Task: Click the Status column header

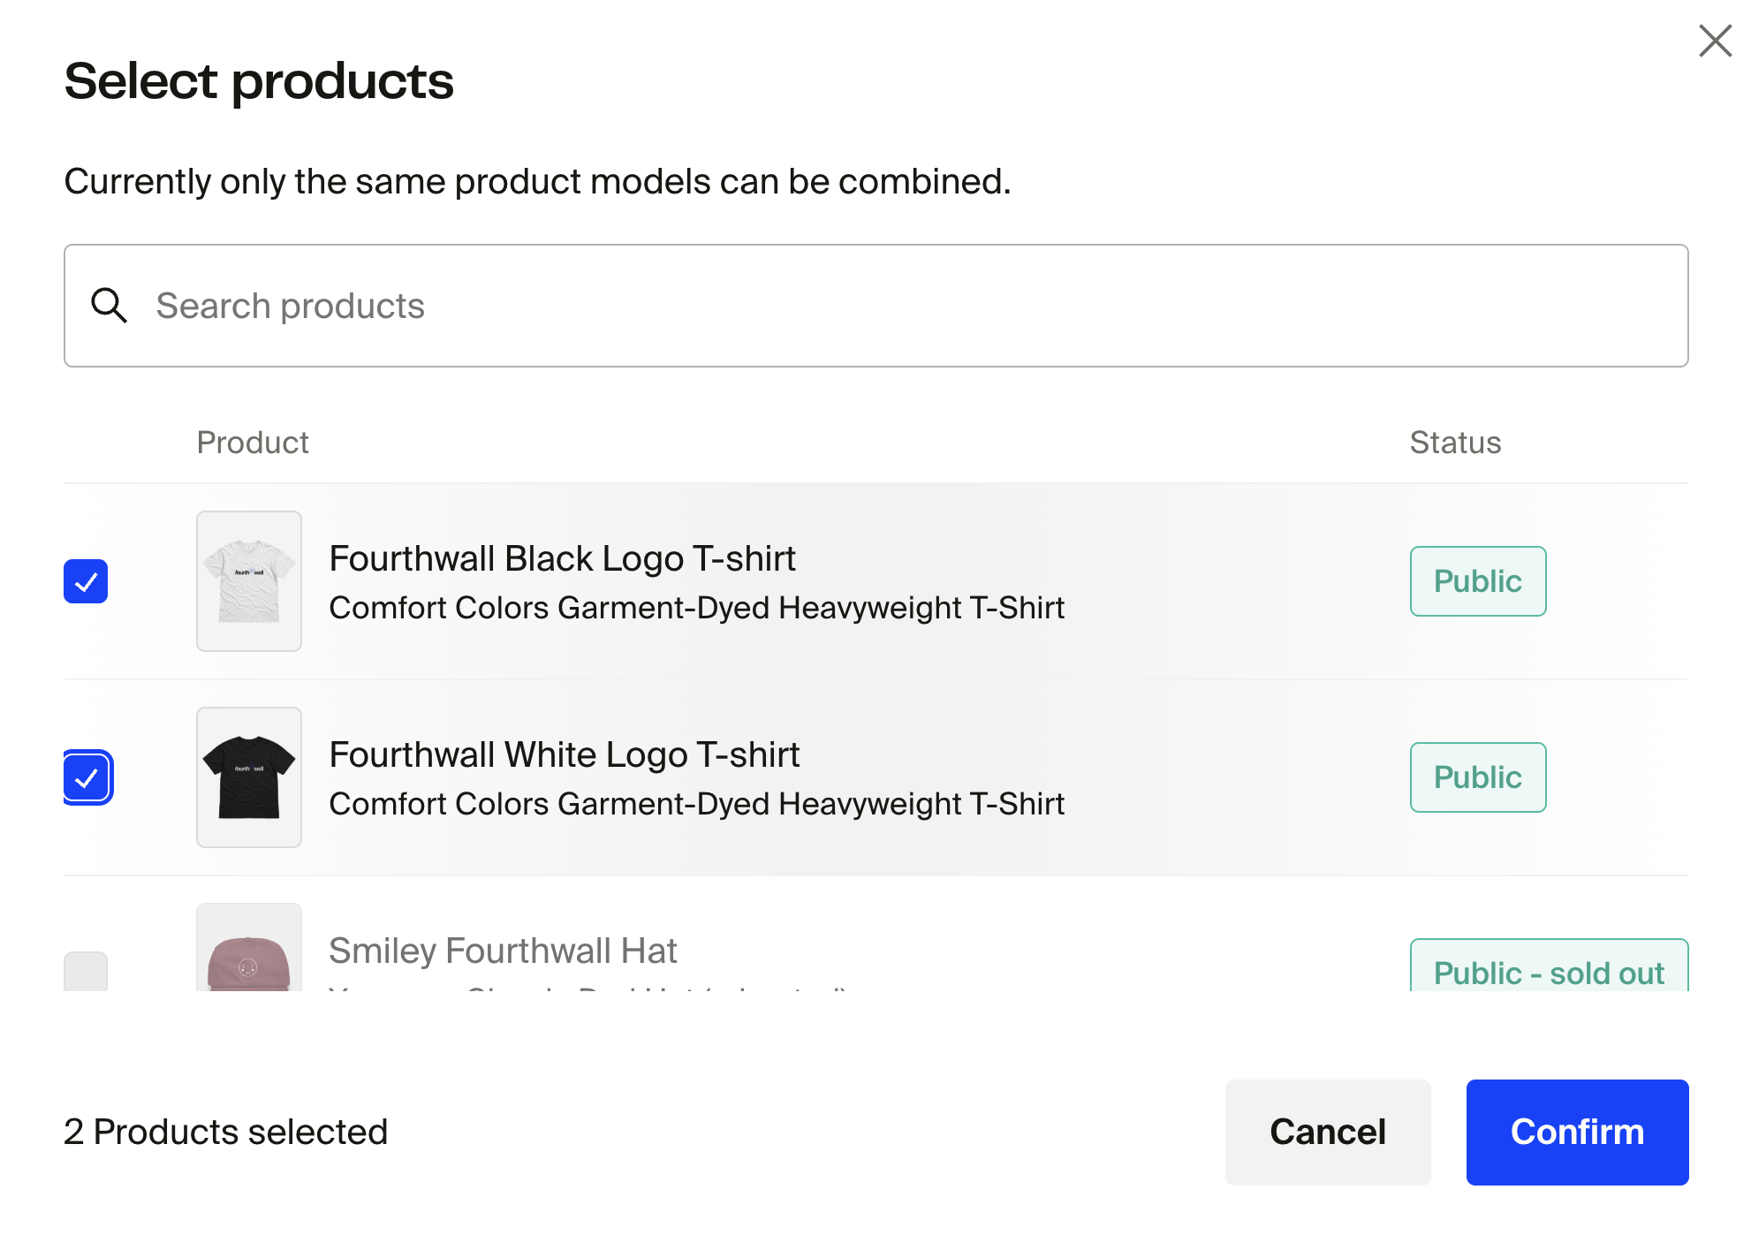Action: pos(1455,442)
